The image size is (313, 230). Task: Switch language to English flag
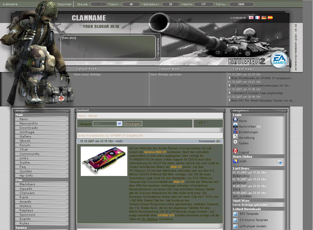[251, 18]
